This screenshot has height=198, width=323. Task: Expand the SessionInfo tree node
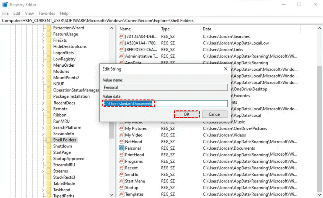(43, 134)
